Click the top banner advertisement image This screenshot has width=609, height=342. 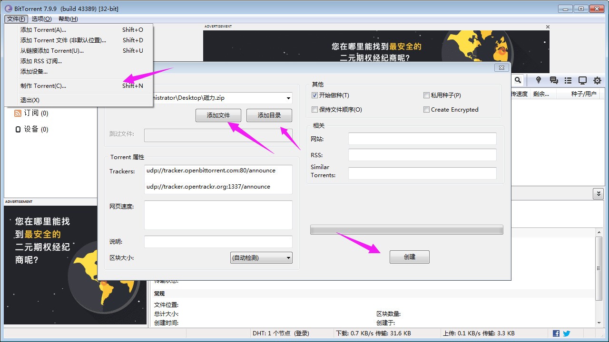pos(376,52)
